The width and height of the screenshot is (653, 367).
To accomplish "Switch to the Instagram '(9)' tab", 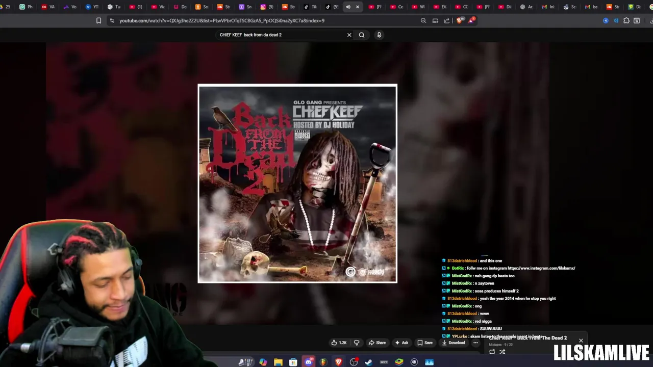I will (x=267, y=7).
